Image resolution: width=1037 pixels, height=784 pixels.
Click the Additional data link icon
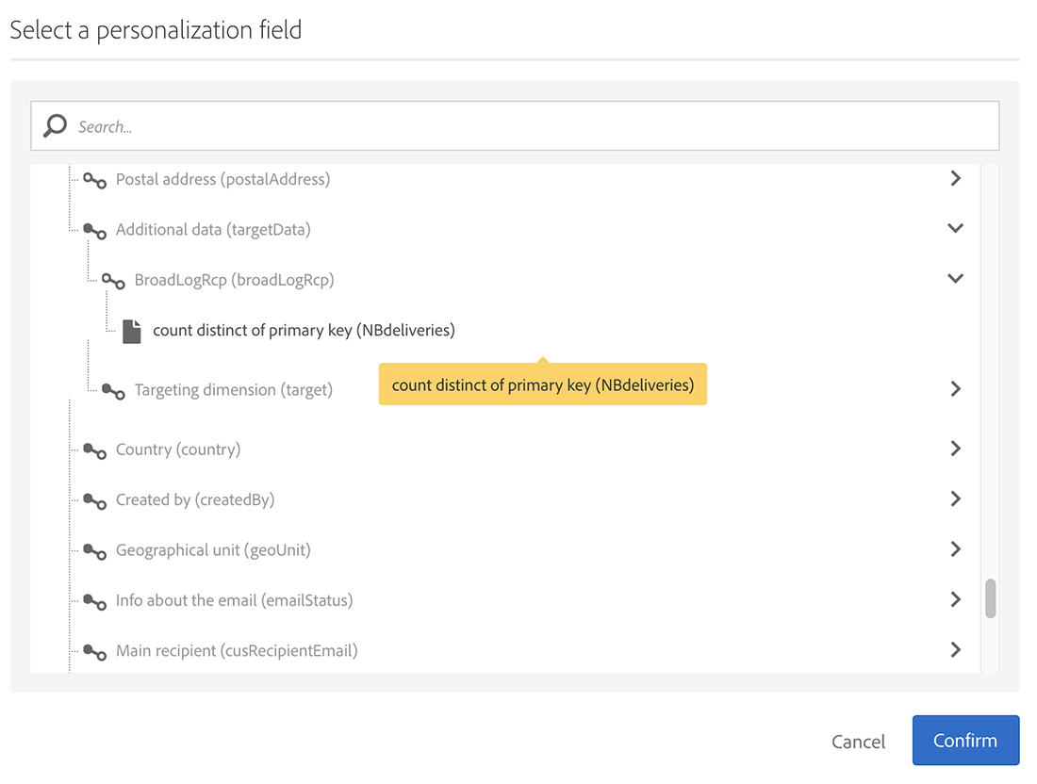pos(94,229)
